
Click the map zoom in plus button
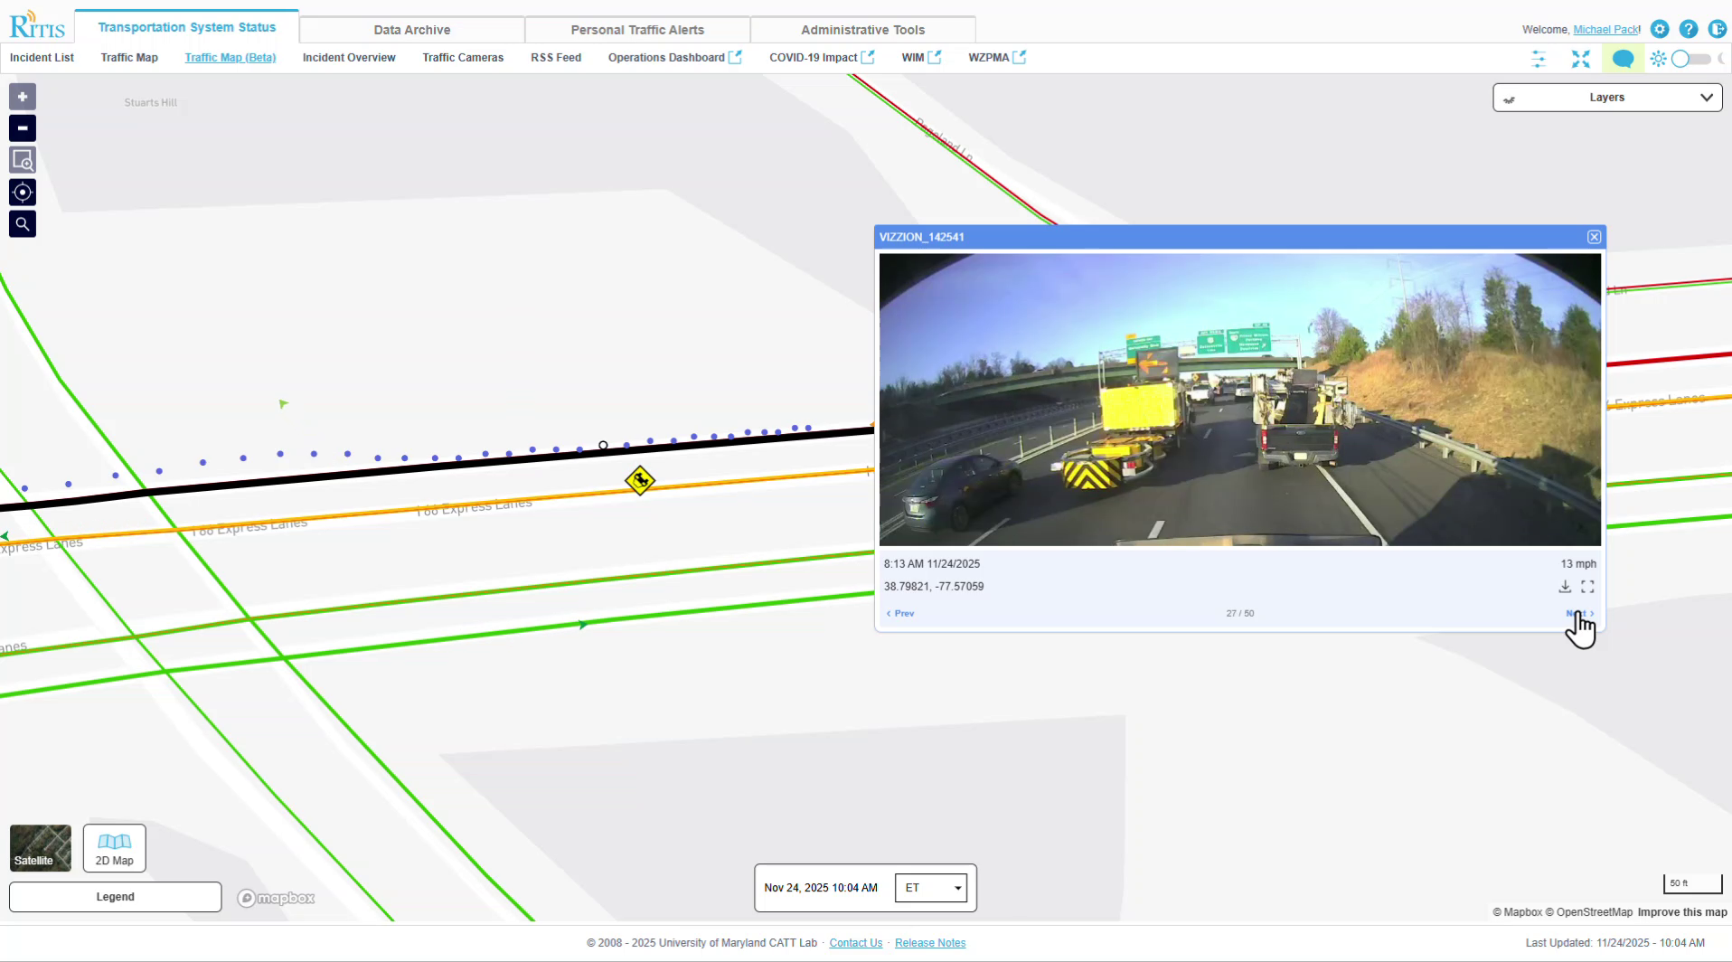click(23, 97)
